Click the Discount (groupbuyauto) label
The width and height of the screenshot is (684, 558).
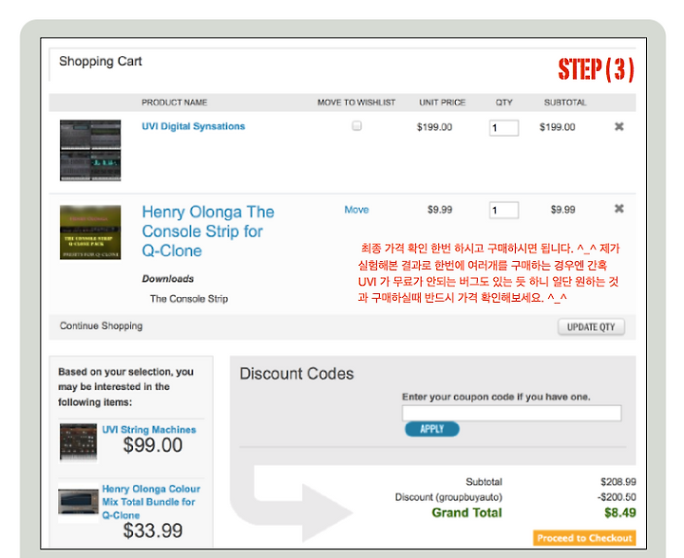point(448,497)
